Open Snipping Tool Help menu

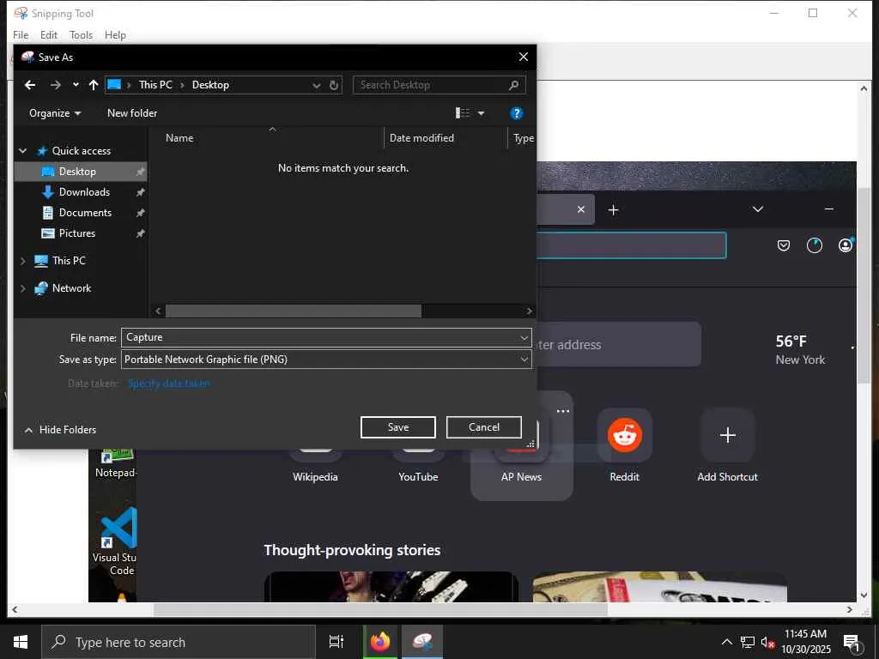[x=115, y=34]
